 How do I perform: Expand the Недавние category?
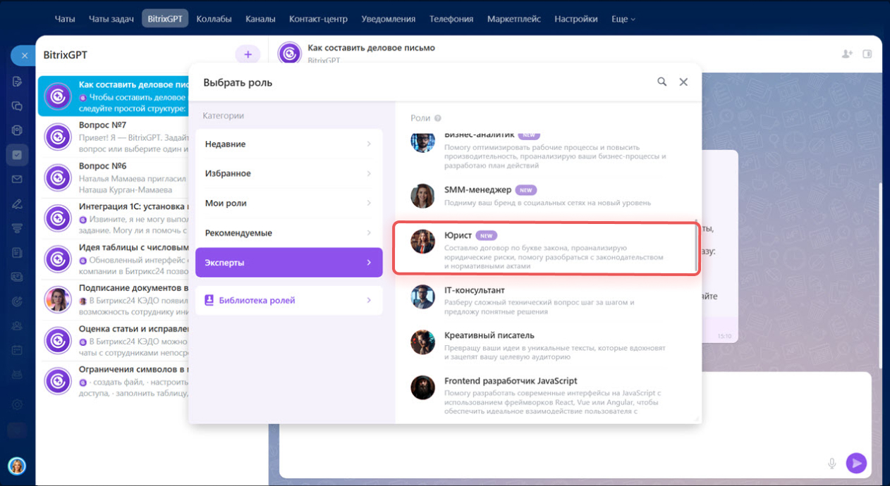tap(288, 144)
